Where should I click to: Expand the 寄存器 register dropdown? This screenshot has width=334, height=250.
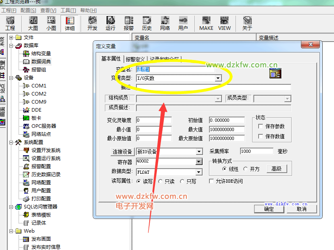(199, 162)
